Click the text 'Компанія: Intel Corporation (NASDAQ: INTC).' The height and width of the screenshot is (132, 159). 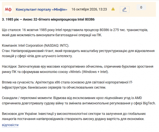36,45
